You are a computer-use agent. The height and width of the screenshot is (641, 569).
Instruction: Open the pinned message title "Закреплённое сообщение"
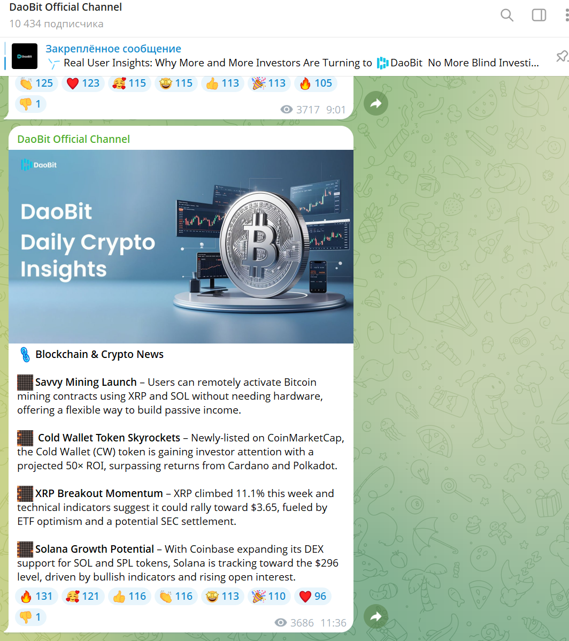coord(113,49)
